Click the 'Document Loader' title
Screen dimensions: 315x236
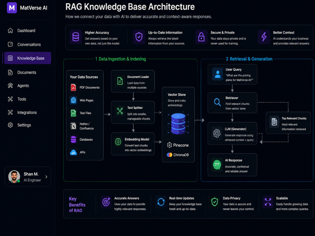(138, 77)
